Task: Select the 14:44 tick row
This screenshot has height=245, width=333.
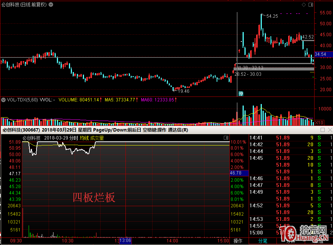Action: click(x=291, y=151)
